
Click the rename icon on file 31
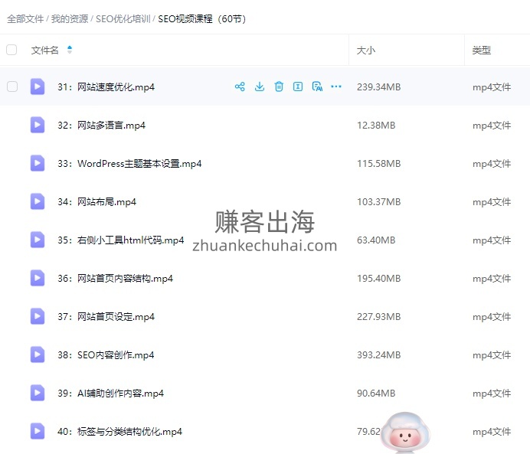pyautogui.click(x=298, y=87)
